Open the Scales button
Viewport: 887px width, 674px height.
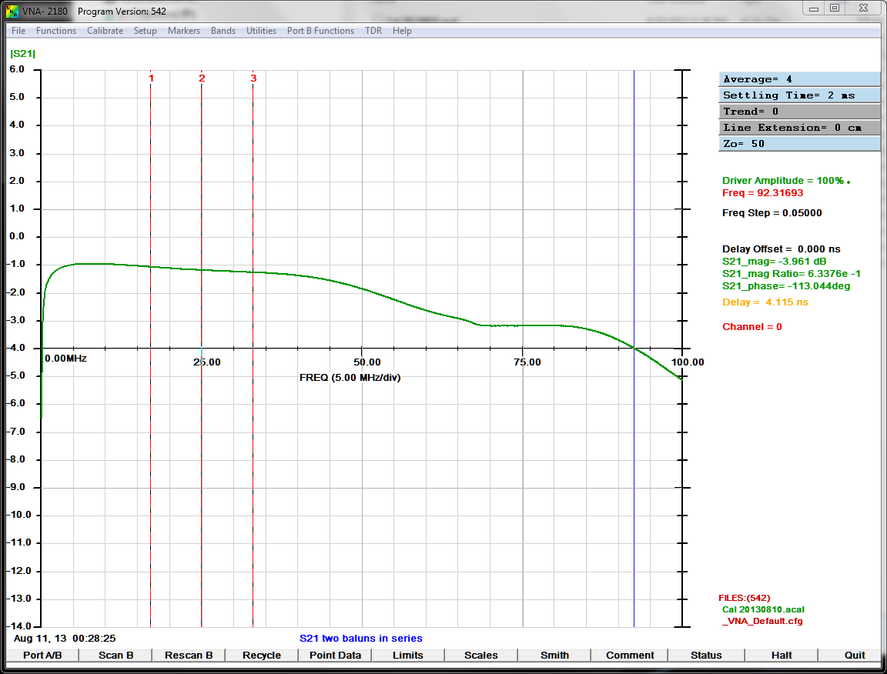481,656
